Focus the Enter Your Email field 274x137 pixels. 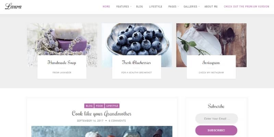[216, 119]
